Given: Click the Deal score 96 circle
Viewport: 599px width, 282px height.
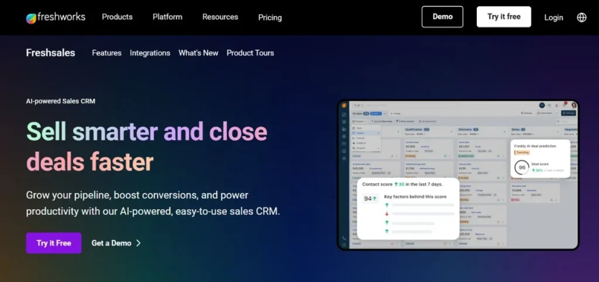Looking at the screenshot, I should coord(521,168).
